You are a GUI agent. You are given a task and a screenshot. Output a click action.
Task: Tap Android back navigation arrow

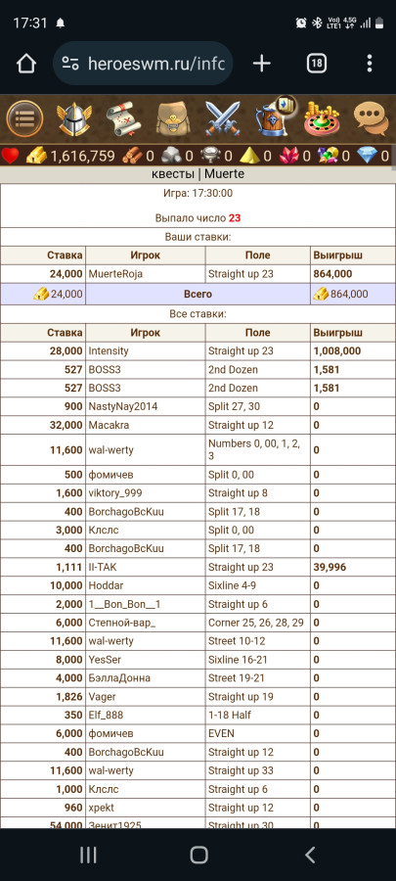(x=310, y=855)
